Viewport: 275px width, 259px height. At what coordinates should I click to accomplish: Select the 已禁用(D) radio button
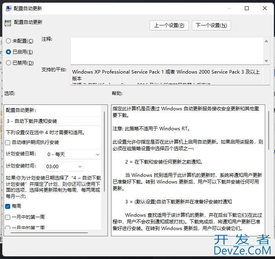[x=8, y=63]
